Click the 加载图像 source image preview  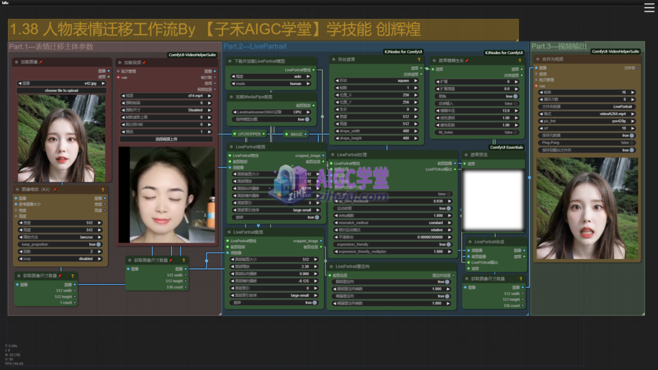pos(62,138)
